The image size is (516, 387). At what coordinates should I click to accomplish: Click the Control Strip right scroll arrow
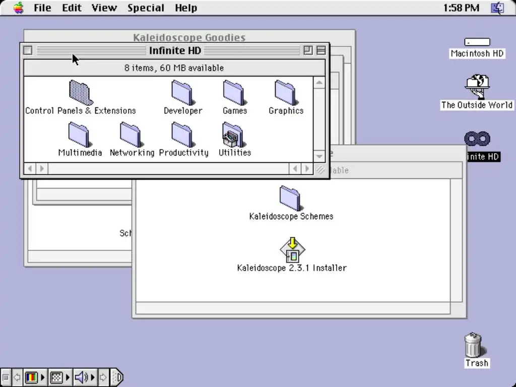(x=103, y=377)
